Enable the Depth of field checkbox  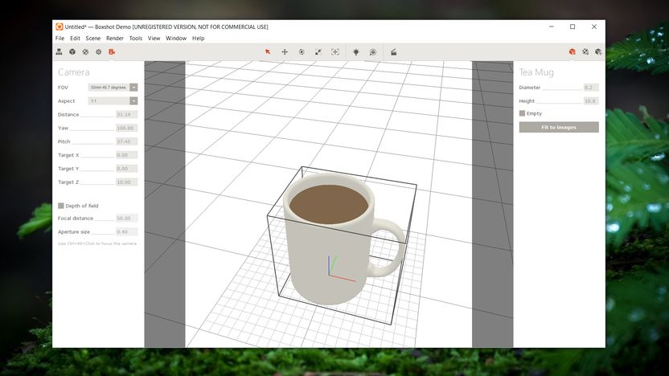(61, 206)
